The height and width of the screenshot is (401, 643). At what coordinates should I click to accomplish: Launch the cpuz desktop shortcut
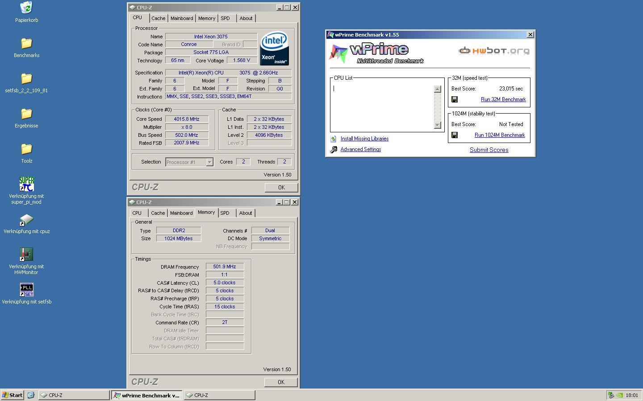click(x=26, y=220)
